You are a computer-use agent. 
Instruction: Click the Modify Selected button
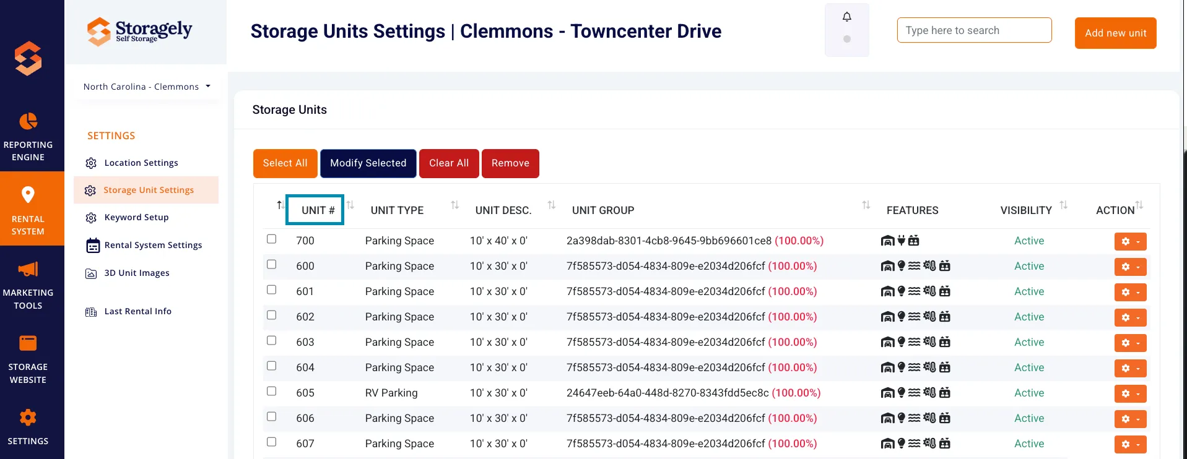click(368, 163)
